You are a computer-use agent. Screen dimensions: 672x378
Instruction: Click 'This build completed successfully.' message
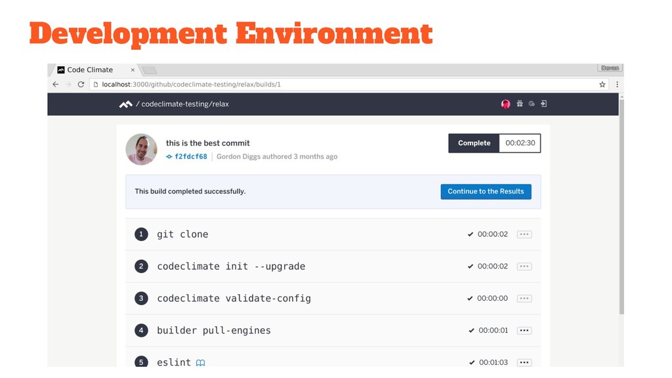click(190, 192)
